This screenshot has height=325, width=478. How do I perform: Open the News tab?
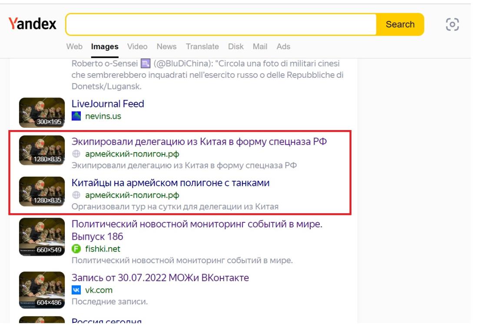point(166,47)
